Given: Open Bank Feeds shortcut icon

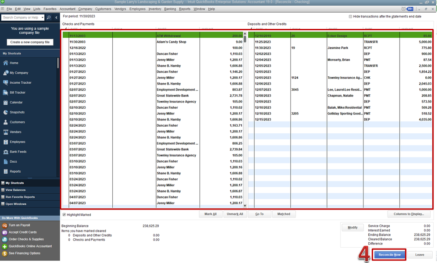Looking at the screenshot, I should tap(6, 152).
